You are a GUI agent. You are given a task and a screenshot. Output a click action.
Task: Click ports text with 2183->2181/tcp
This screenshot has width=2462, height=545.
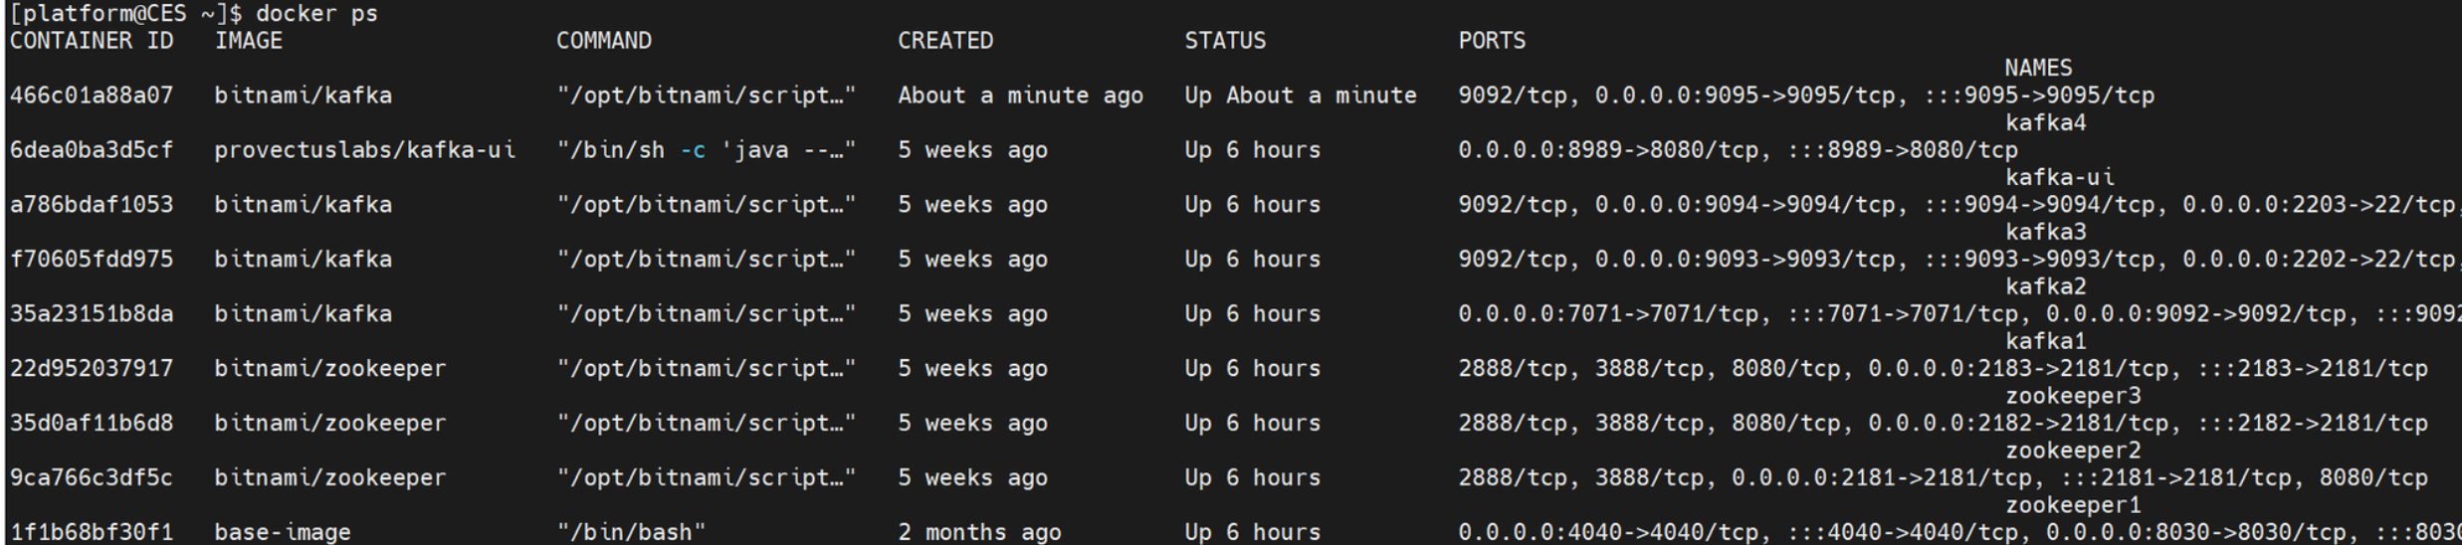tap(1943, 369)
